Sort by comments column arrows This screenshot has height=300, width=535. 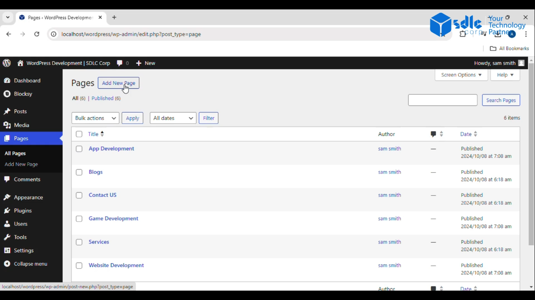(441, 134)
